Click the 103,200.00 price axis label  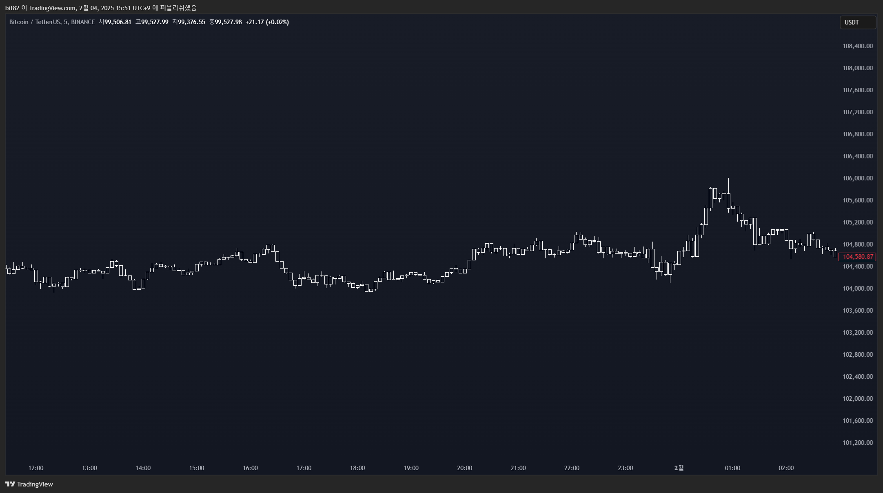858,333
